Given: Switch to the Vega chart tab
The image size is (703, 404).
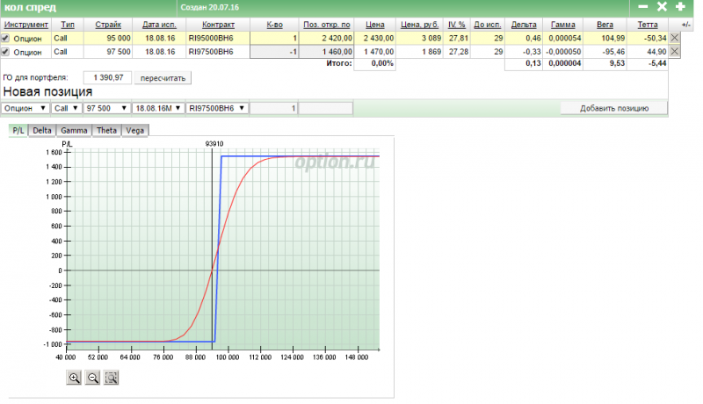Looking at the screenshot, I should 134,130.
